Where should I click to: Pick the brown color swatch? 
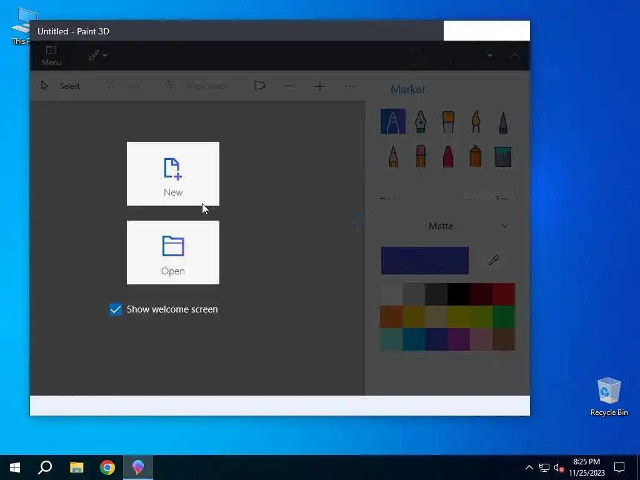click(x=504, y=339)
